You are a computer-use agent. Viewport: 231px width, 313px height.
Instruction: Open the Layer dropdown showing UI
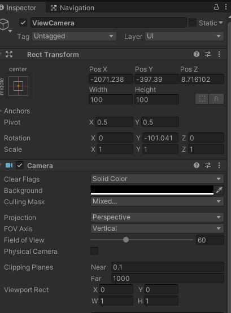(x=184, y=36)
